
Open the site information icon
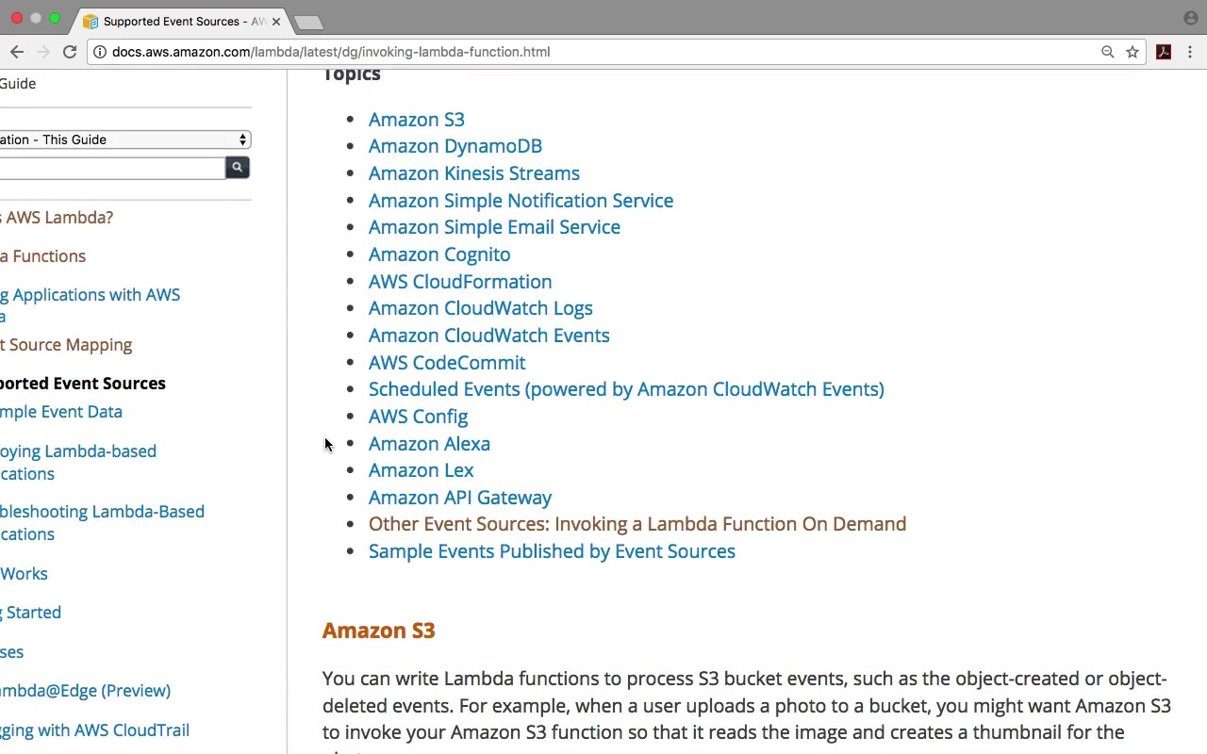(99, 52)
